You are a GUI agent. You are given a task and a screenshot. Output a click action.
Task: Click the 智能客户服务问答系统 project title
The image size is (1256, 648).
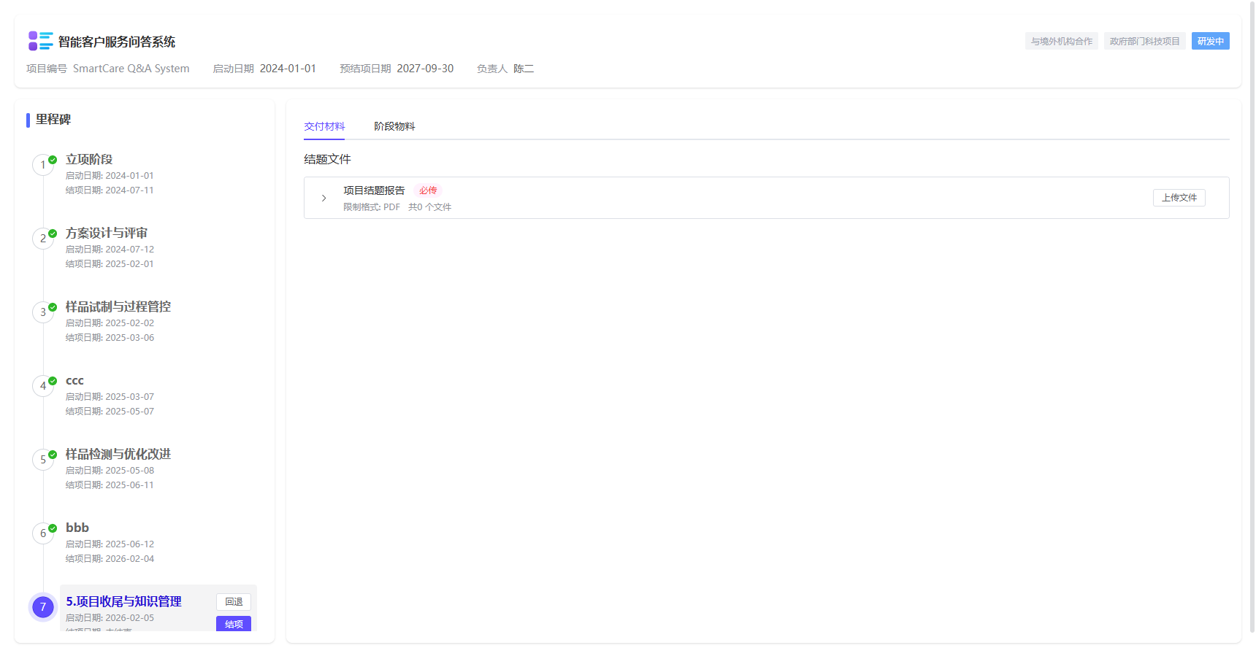point(117,42)
